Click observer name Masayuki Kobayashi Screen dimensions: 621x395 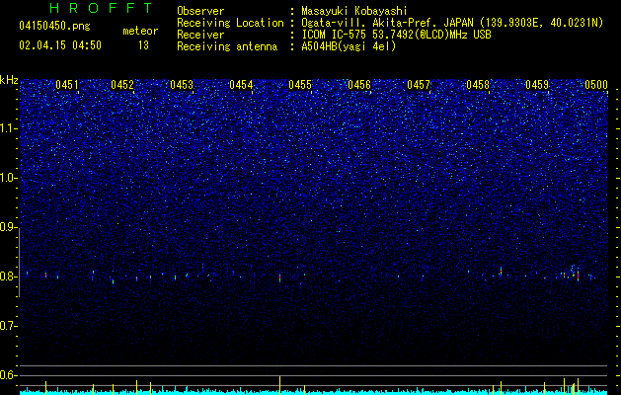coord(354,11)
